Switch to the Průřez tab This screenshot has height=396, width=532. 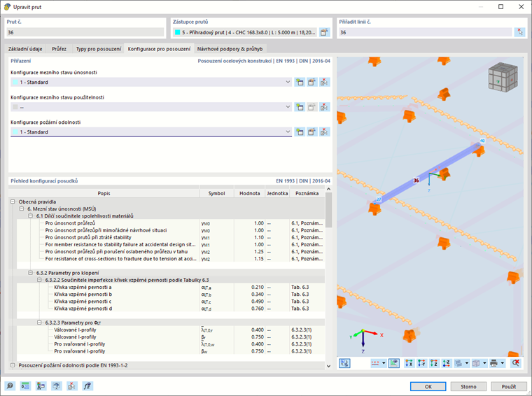tap(59, 49)
